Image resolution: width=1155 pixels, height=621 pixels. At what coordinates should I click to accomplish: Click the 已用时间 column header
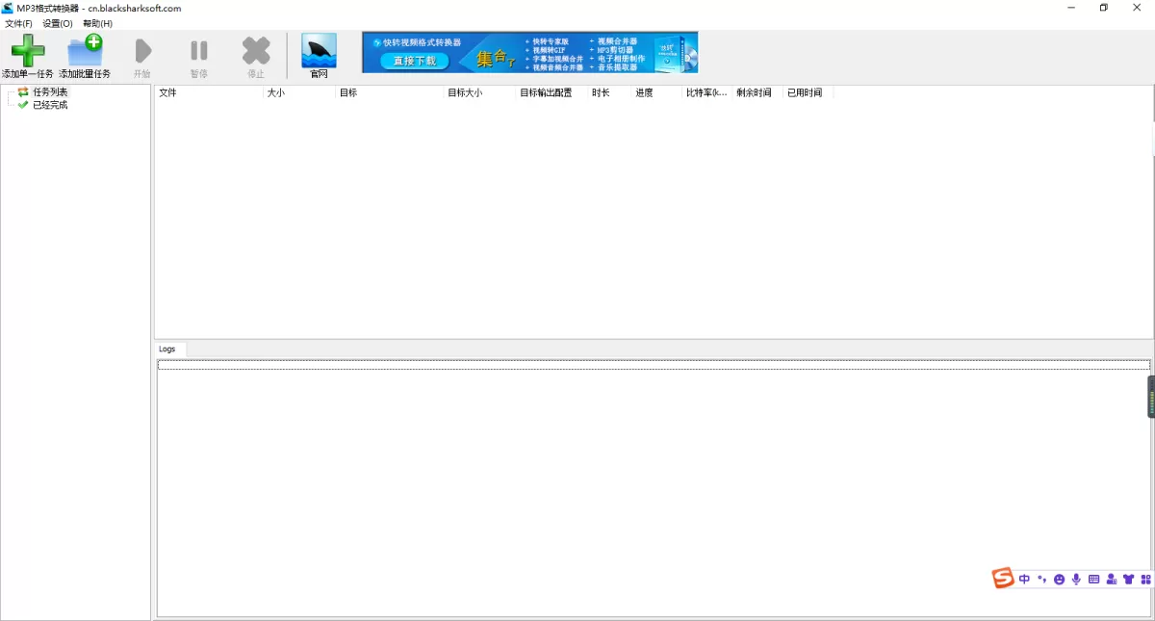pos(808,92)
